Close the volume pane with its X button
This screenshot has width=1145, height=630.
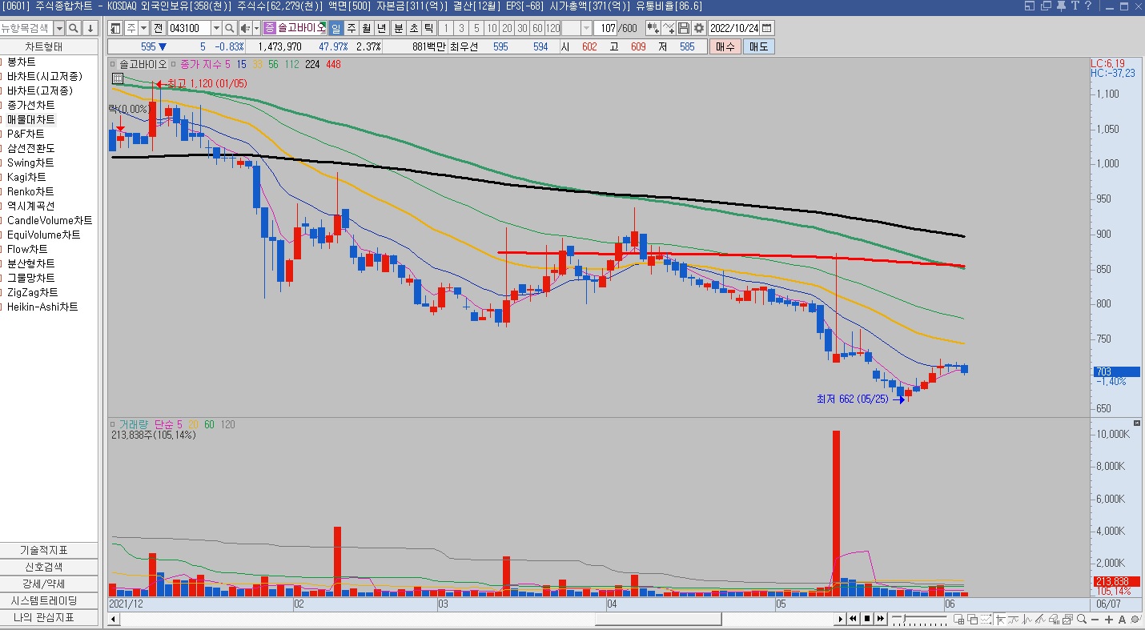1137,423
